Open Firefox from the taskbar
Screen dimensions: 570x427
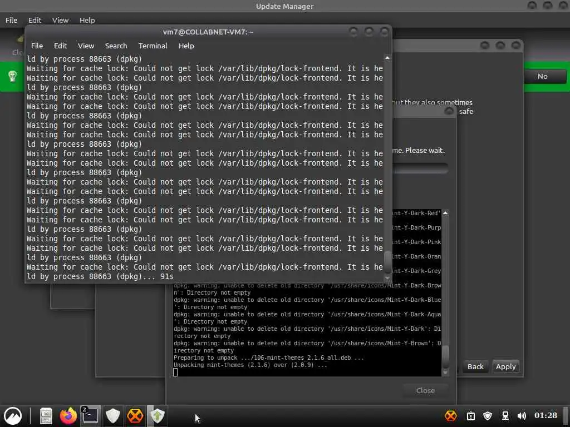click(x=68, y=416)
